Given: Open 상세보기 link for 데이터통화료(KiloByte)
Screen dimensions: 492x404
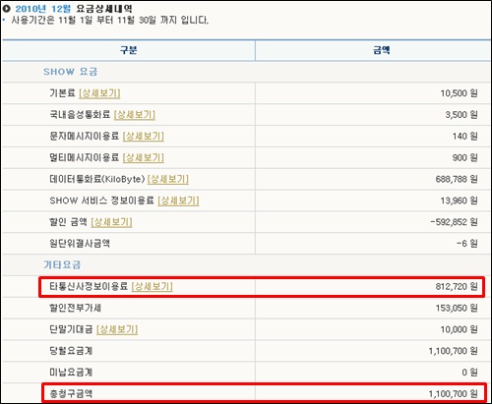Looking at the screenshot, I should click(x=168, y=179).
